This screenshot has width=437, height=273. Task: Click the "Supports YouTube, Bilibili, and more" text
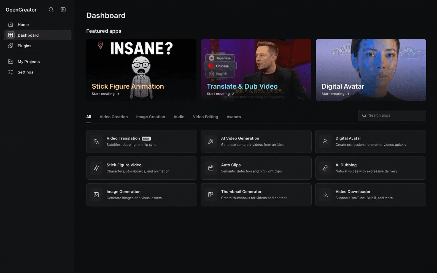coord(364,198)
